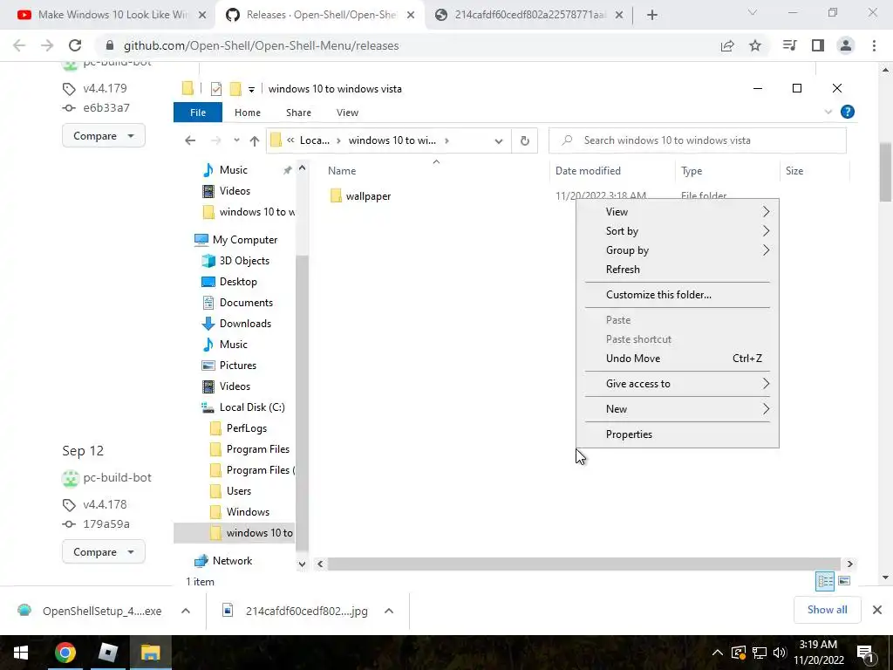
Task: Select Properties from the context menu
Action: click(x=677, y=434)
